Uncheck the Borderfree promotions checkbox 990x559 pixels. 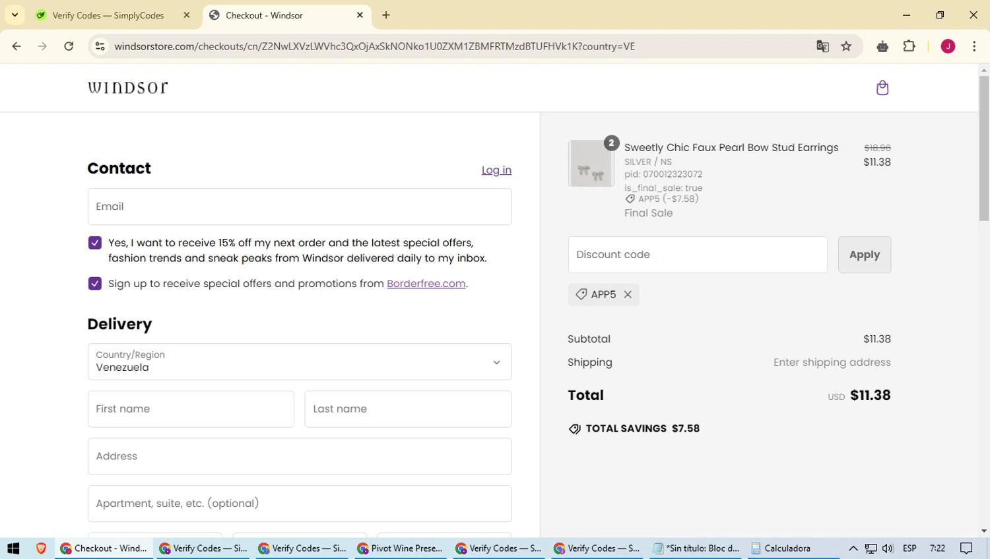point(95,284)
